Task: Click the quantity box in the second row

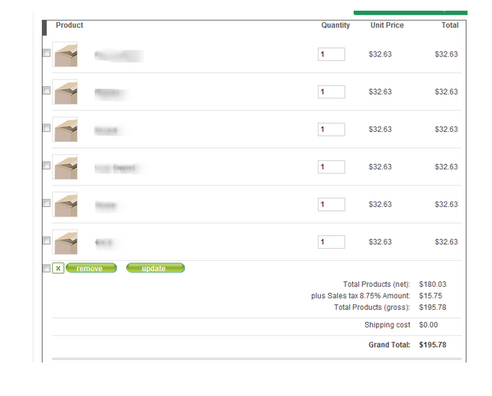Action: [332, 92]
